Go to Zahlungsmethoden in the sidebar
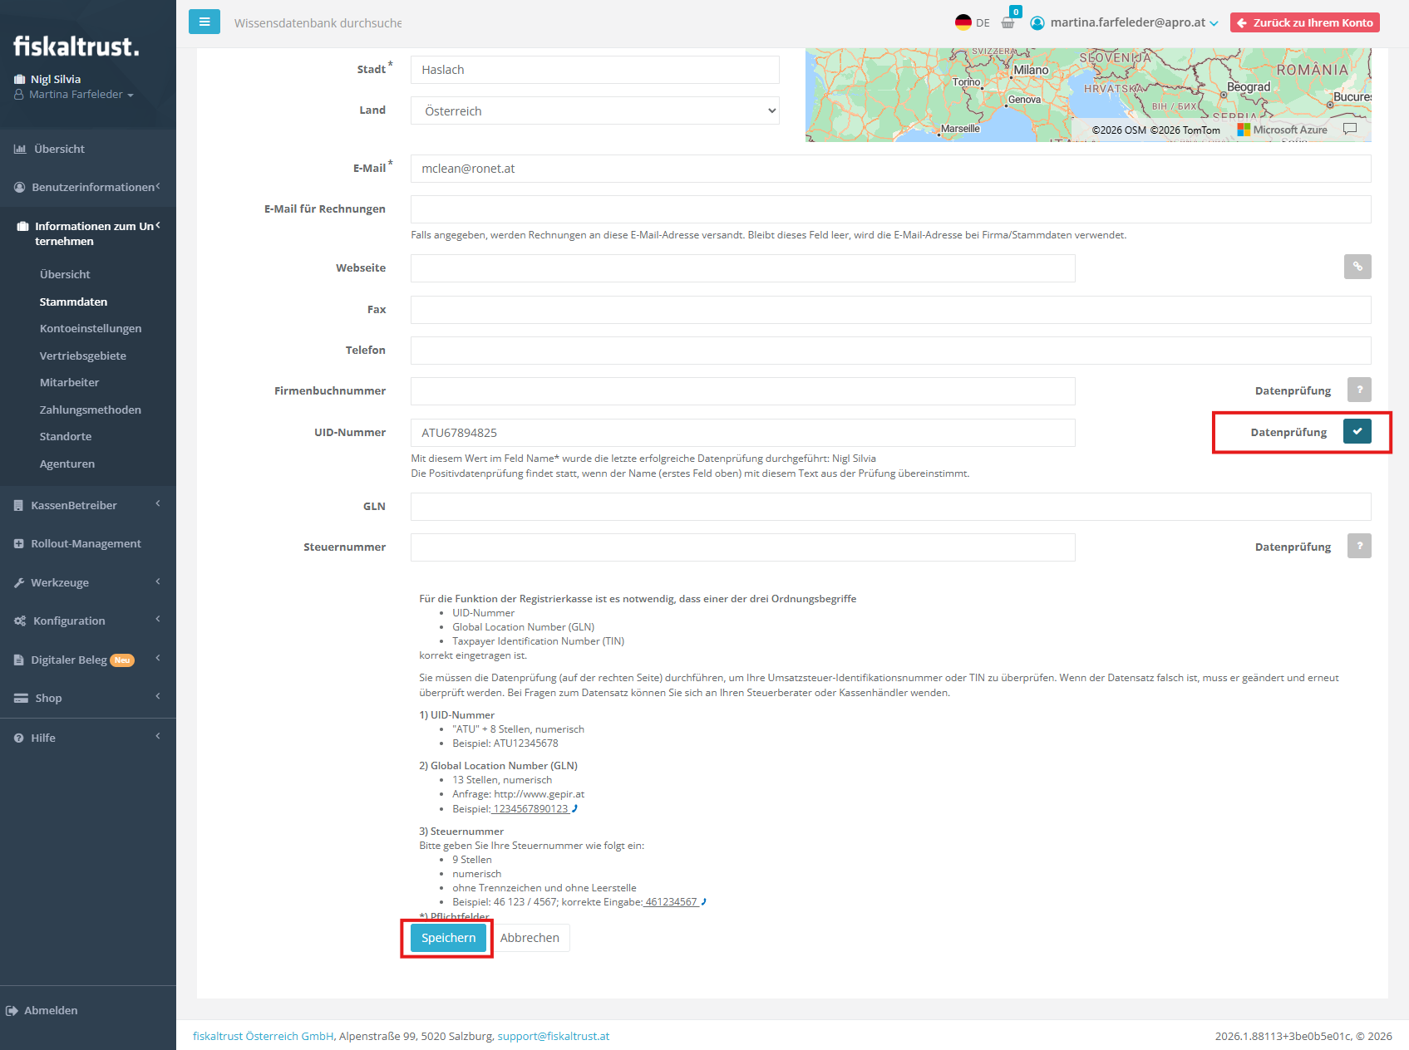1409x1050 pixels. tap(91, 410)
